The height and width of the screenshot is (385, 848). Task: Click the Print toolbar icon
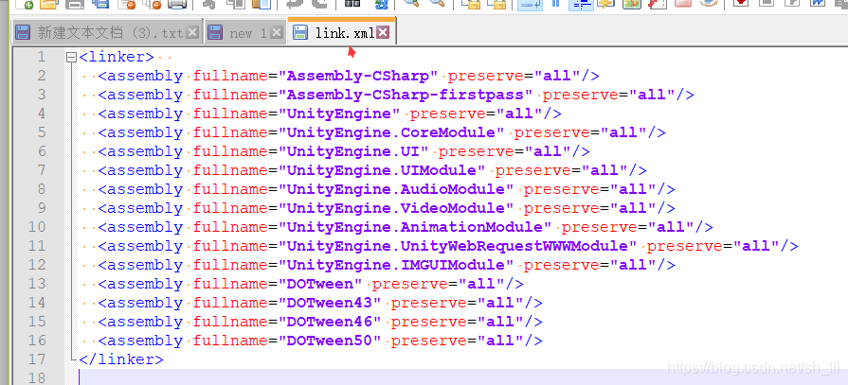tap(176, 5)
